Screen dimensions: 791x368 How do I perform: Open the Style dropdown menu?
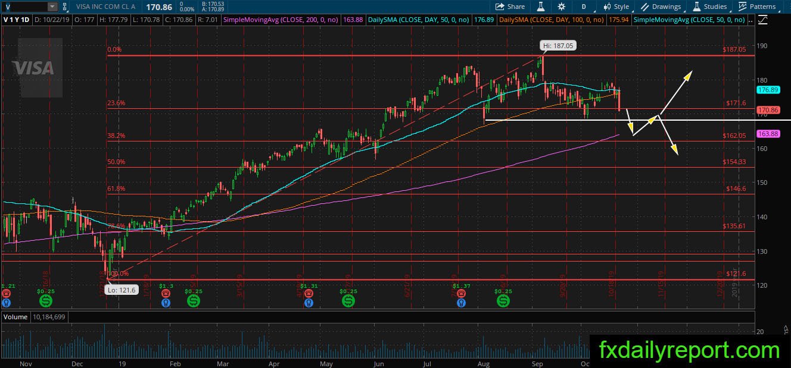click(x=616, y=7)
